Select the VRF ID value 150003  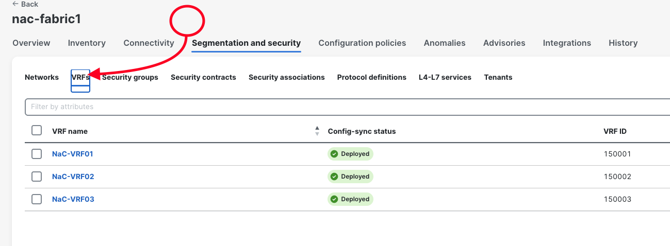[x=617, y=199]
